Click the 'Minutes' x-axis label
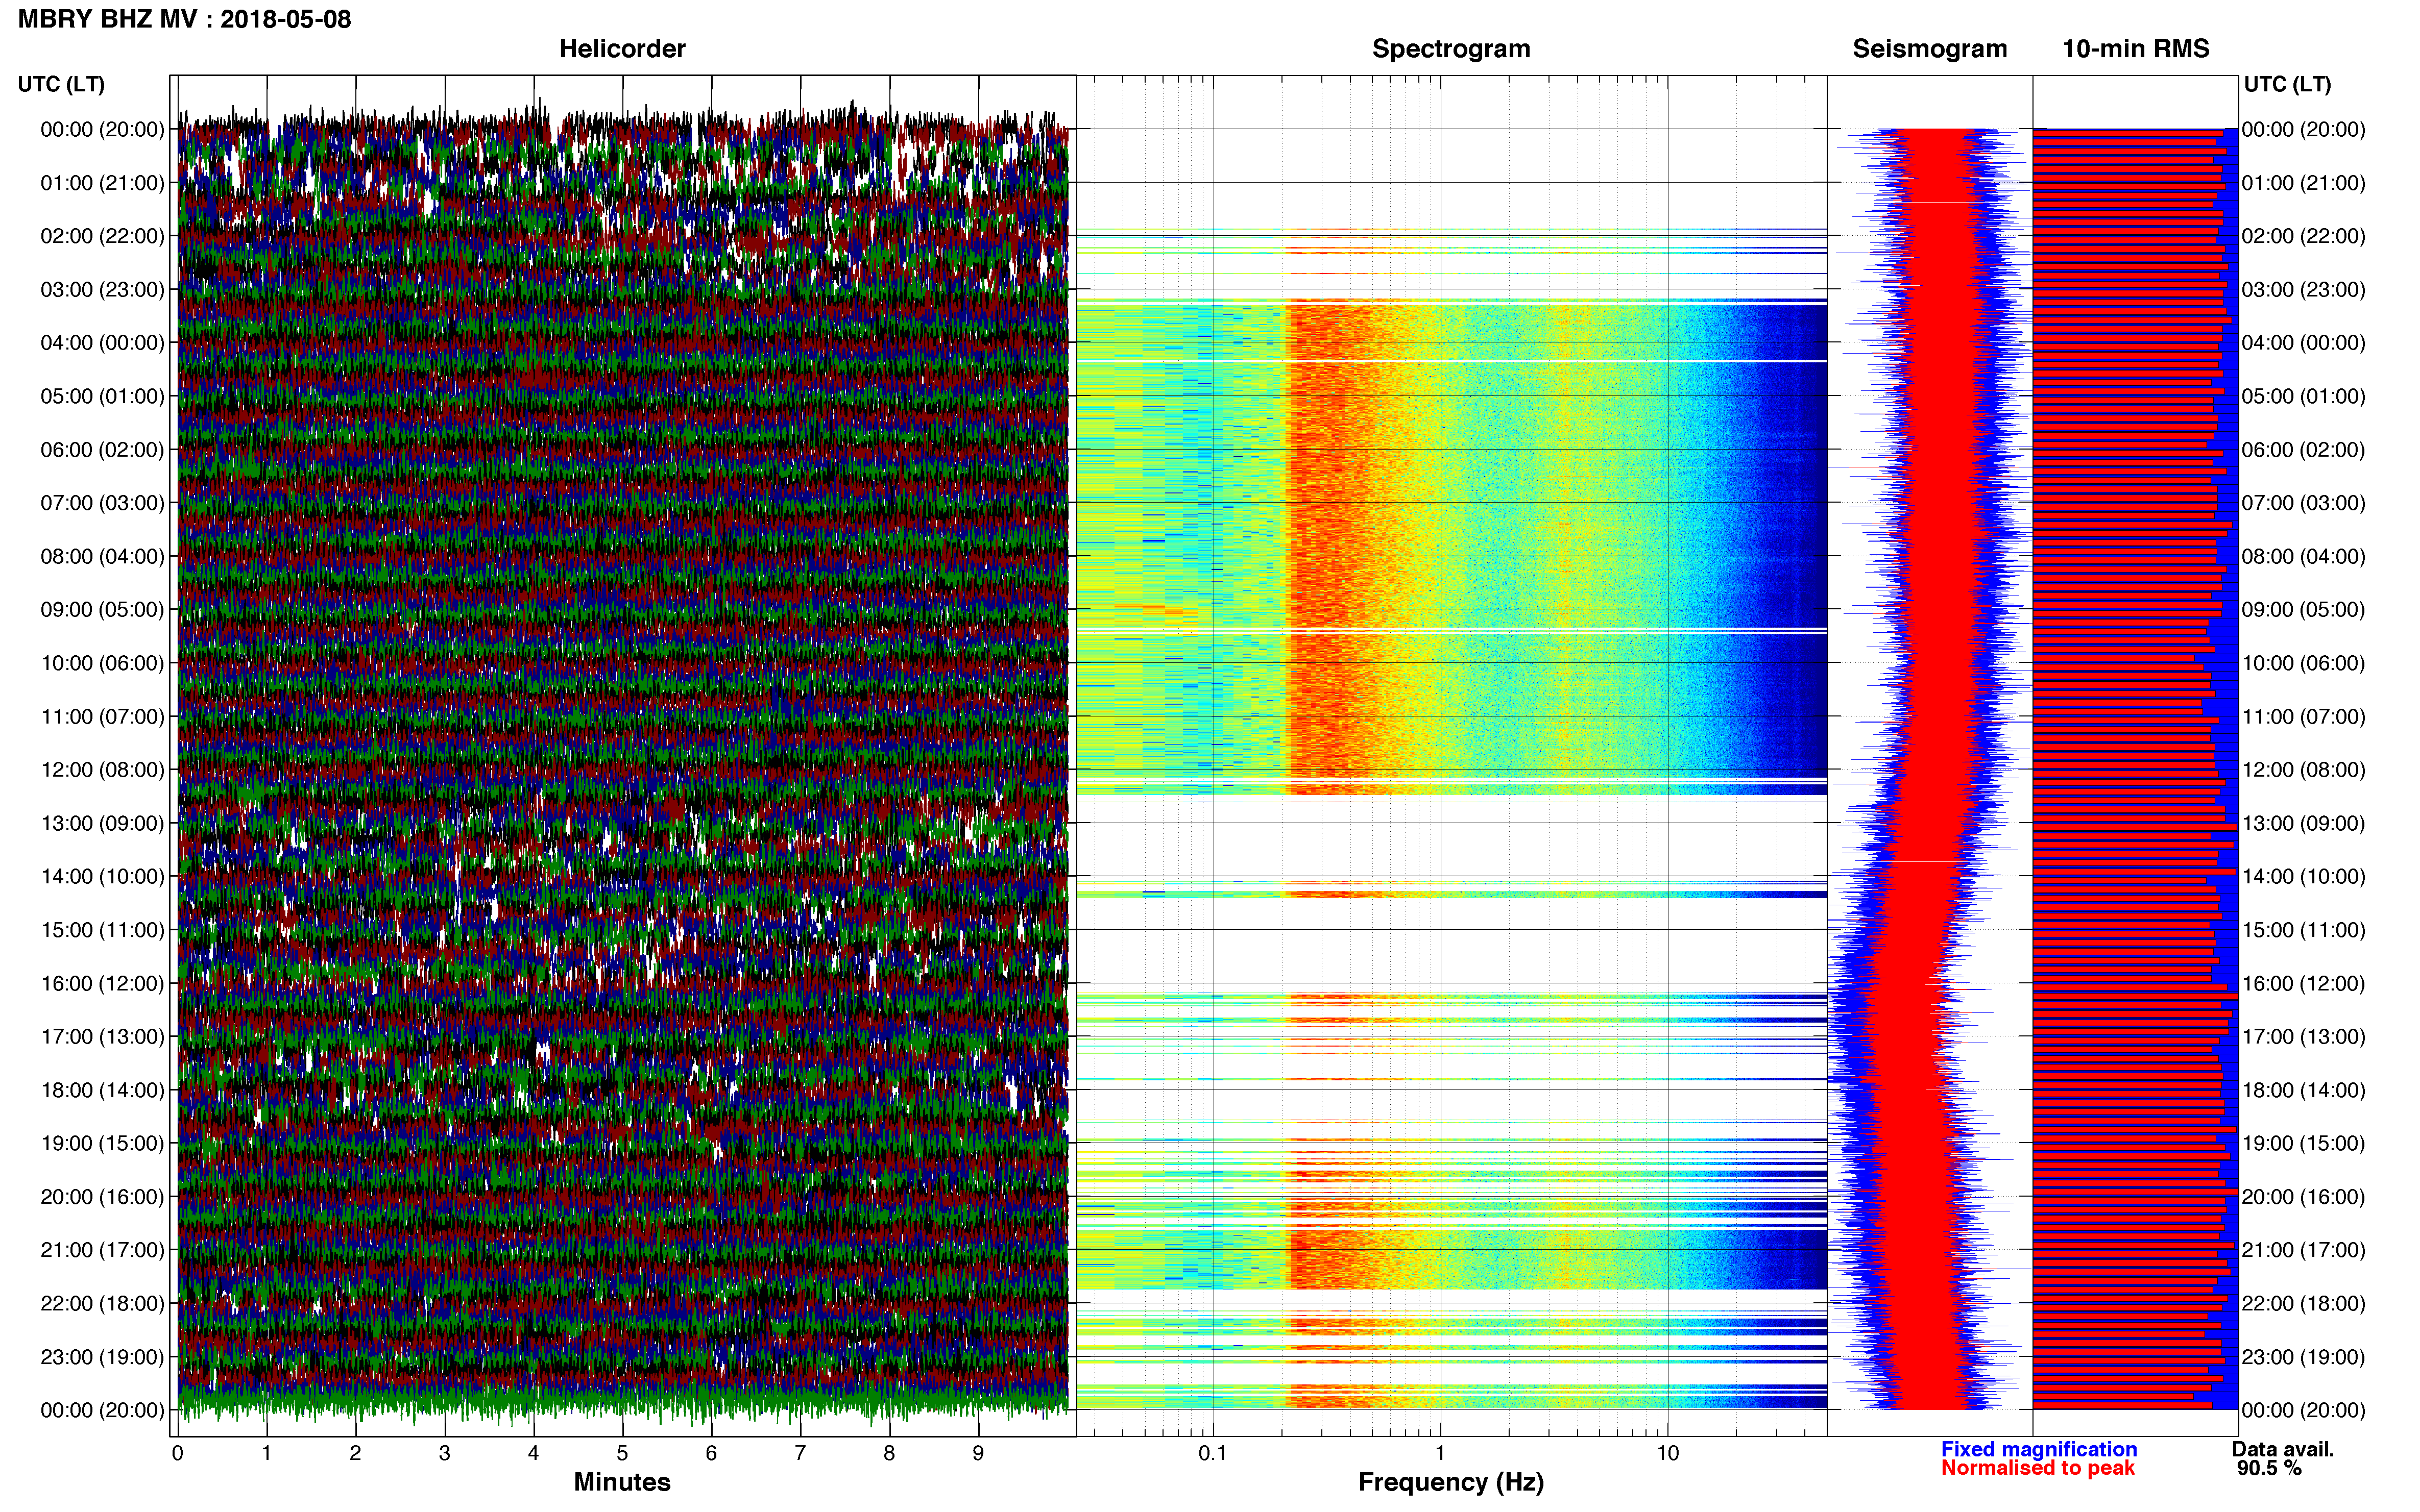The width and height of the screenshot is (2420, 1512). [x=622, y=1482]
